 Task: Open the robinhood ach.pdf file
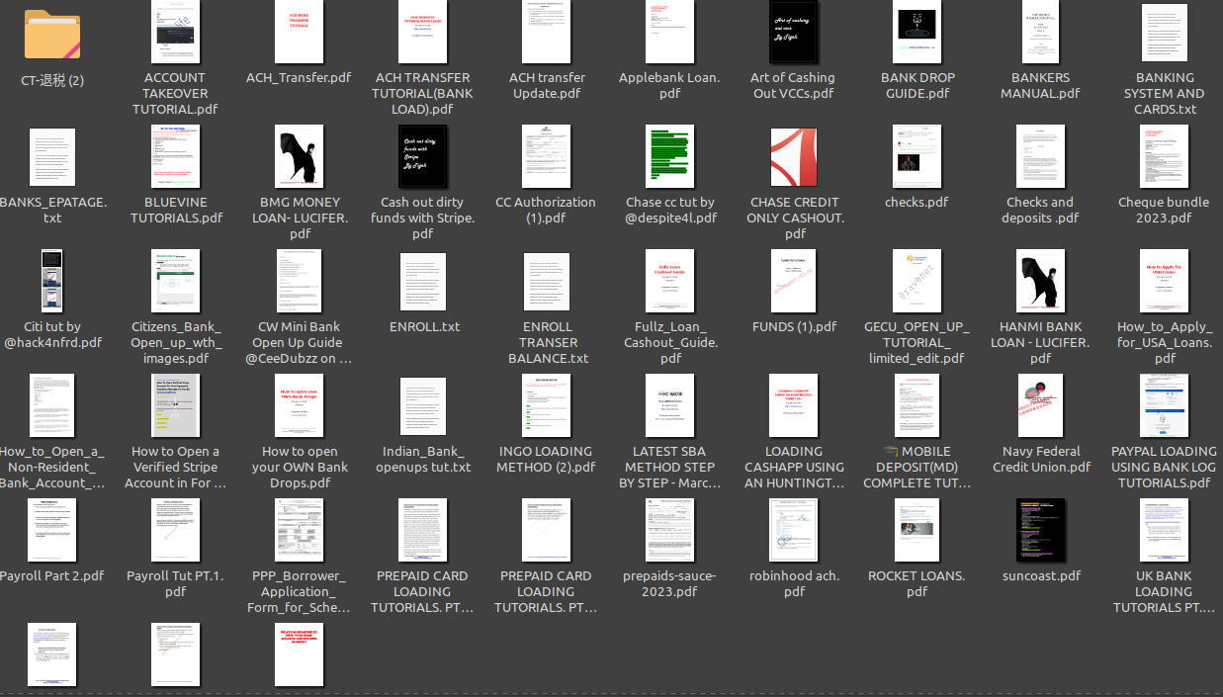pyautogui.click(x=794, y=531)
